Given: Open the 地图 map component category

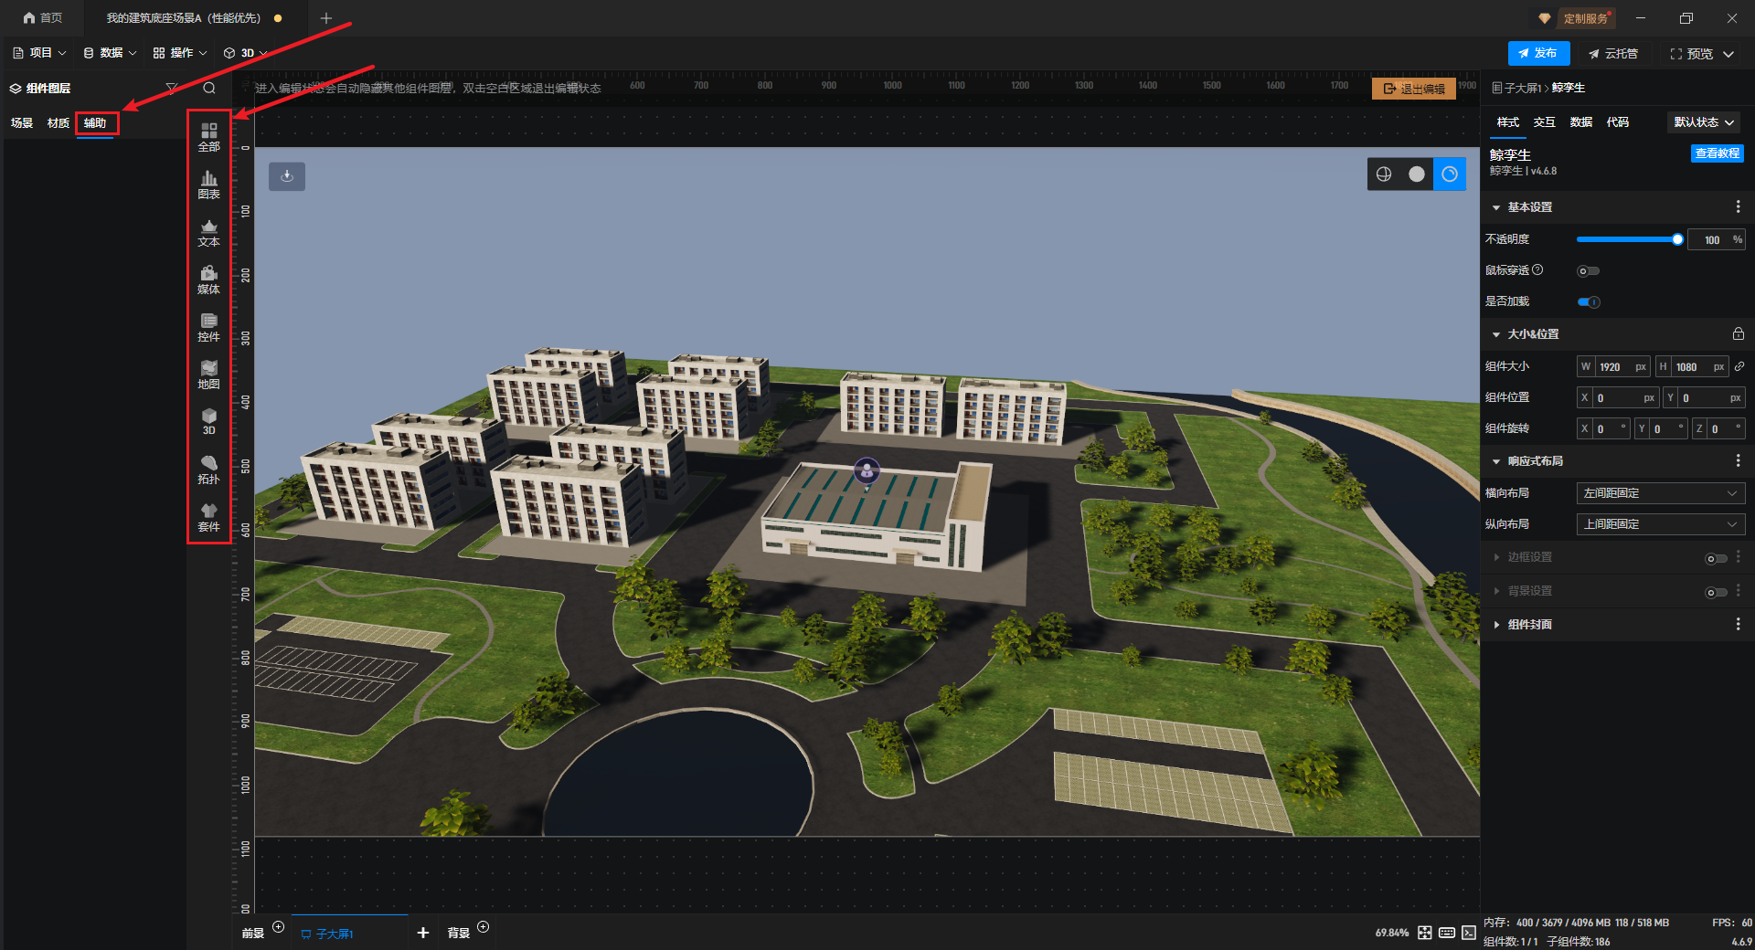Looking at the screenshot, I should (x=208, y=375).
